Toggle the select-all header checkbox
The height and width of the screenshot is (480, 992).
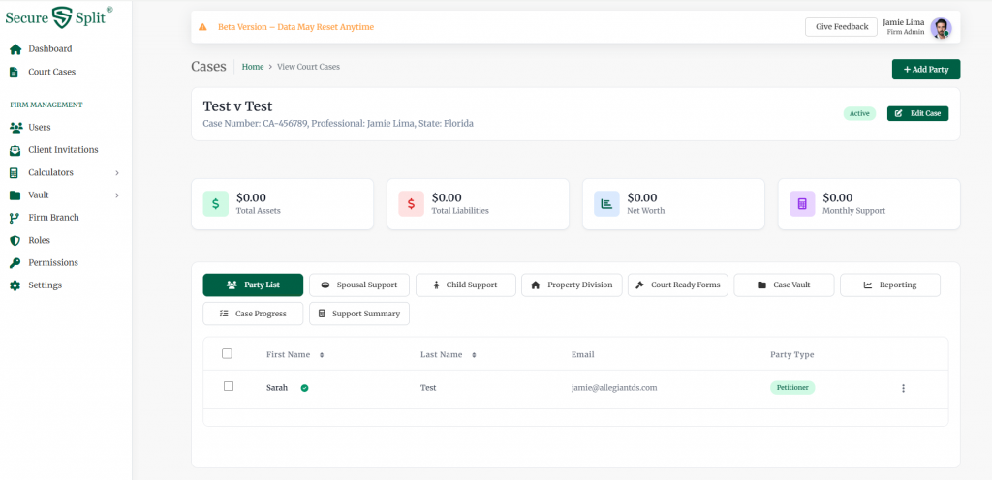click(227, 353)
